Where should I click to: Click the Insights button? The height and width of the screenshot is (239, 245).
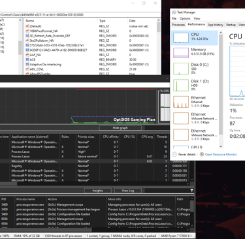(x=97, y=191)
